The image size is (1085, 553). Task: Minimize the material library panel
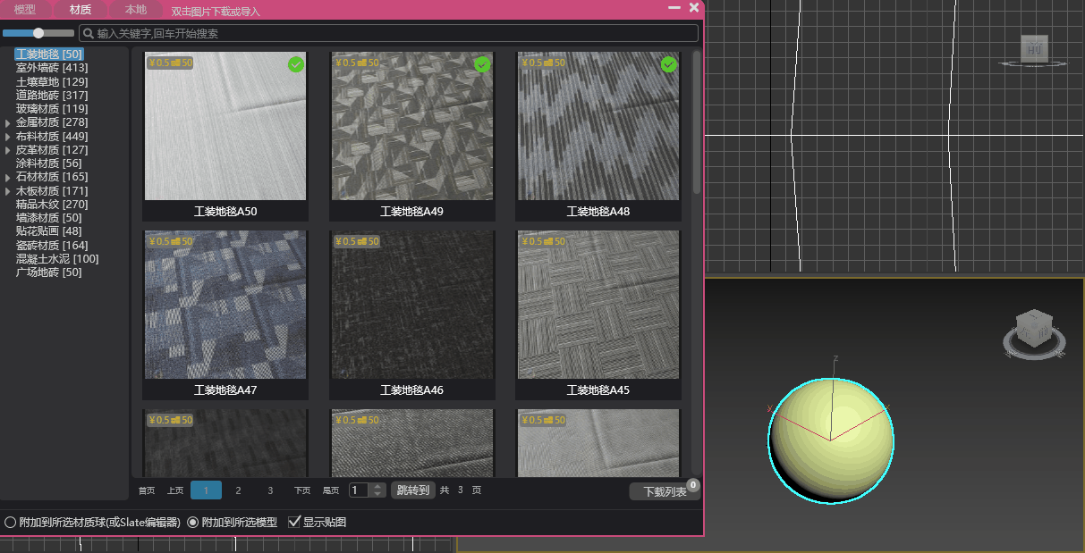pyautogui.click(x=674, y=8)
